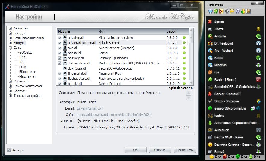Expand the Всплывающие окна tree node
This screenshot has height=161, width=266.
coord(10,38)
